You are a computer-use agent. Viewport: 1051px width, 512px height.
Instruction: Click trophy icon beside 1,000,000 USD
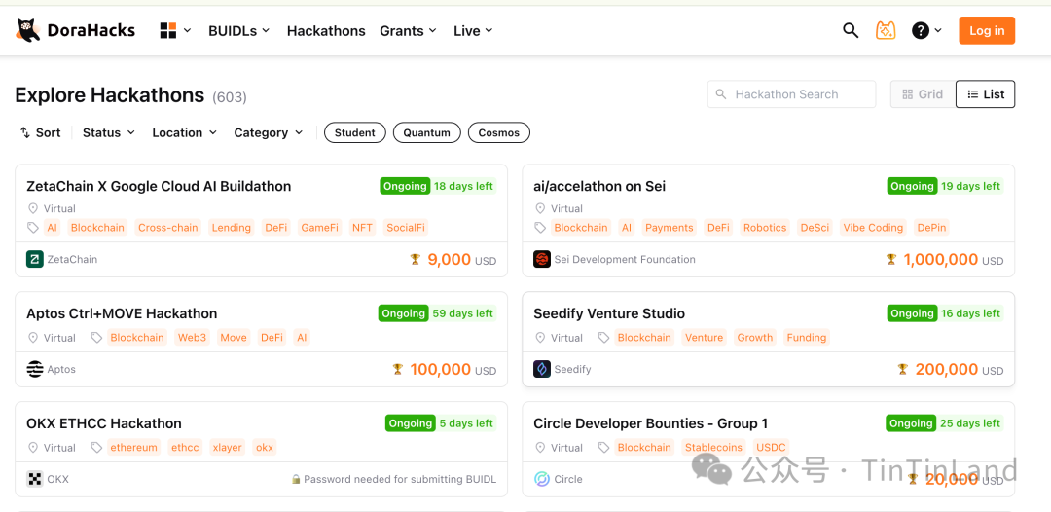tap(890, 259)
